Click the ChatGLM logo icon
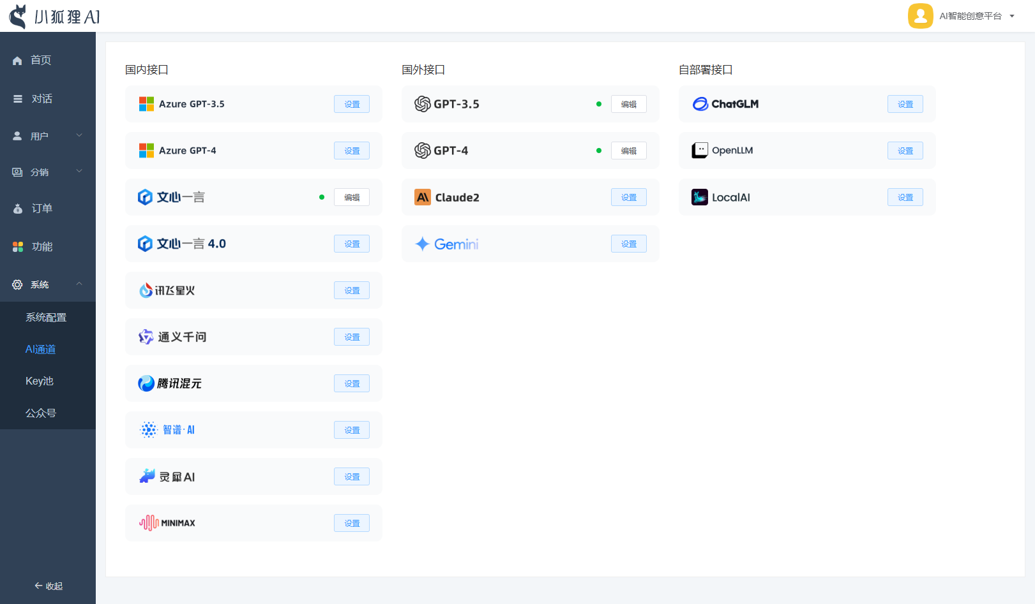1035x604 pixels. [700, 104]
